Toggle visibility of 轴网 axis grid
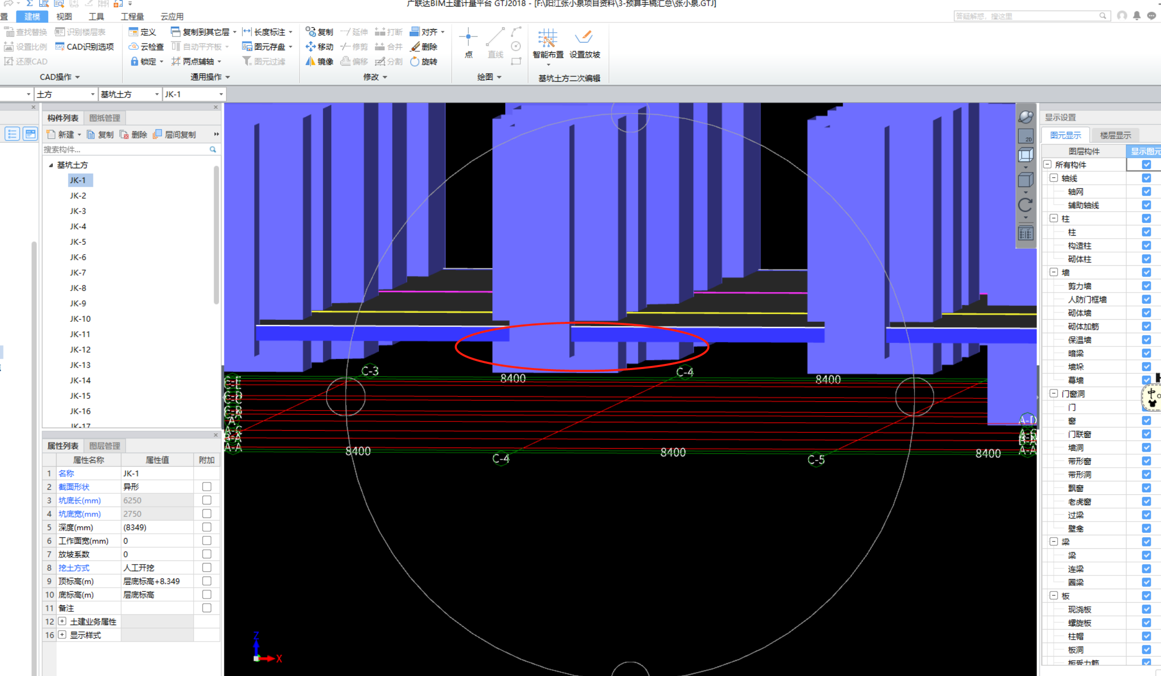This screenshot has height=676, width=1161. (1146, 191)
